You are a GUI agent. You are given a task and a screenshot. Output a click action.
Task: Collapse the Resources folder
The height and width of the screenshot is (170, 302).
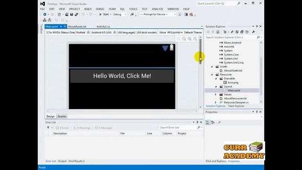(212, 75)
